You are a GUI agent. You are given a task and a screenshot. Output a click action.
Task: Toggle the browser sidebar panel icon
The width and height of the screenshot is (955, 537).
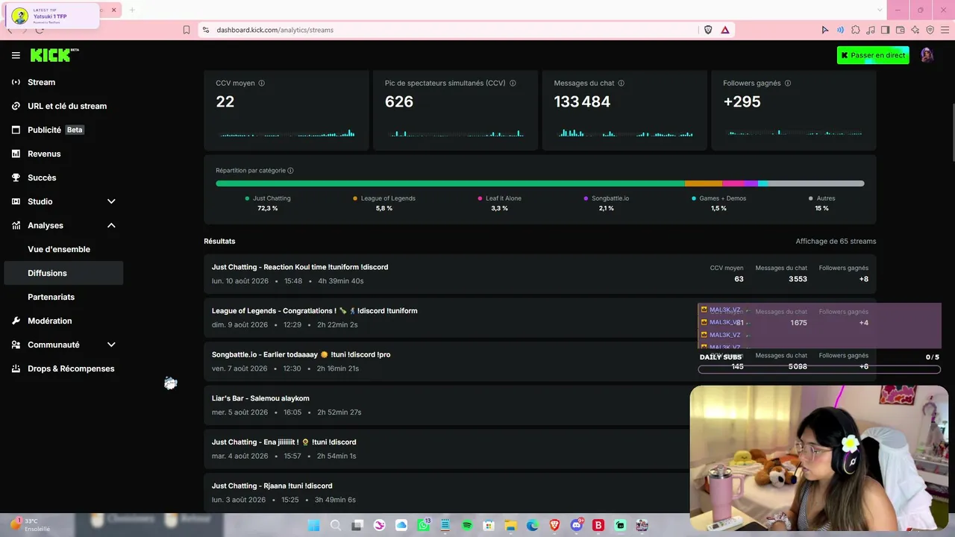885,30
